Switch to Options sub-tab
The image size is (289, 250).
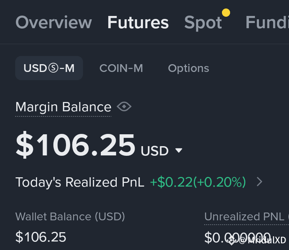(189, 69)
